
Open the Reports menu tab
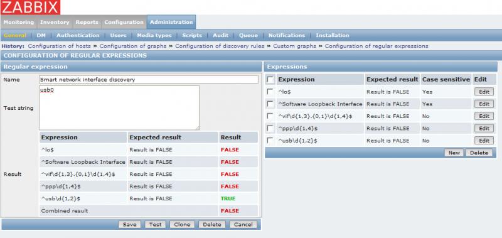tap(87, 22)
